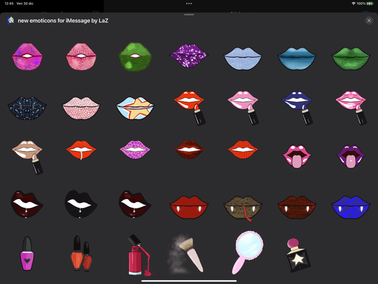Pick the powder makeup brush sticker
Screen dimensions: 378x284
click(x=185, y=254)
